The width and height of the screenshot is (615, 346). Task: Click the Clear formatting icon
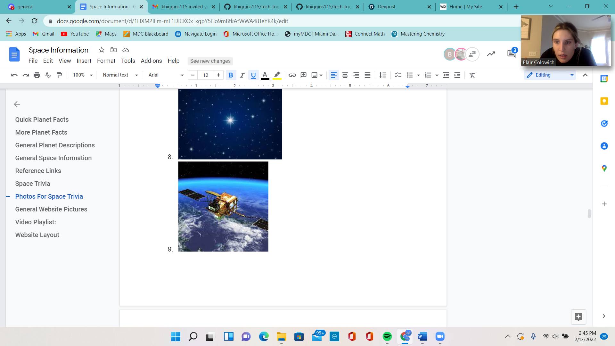[x=472, y=75]
